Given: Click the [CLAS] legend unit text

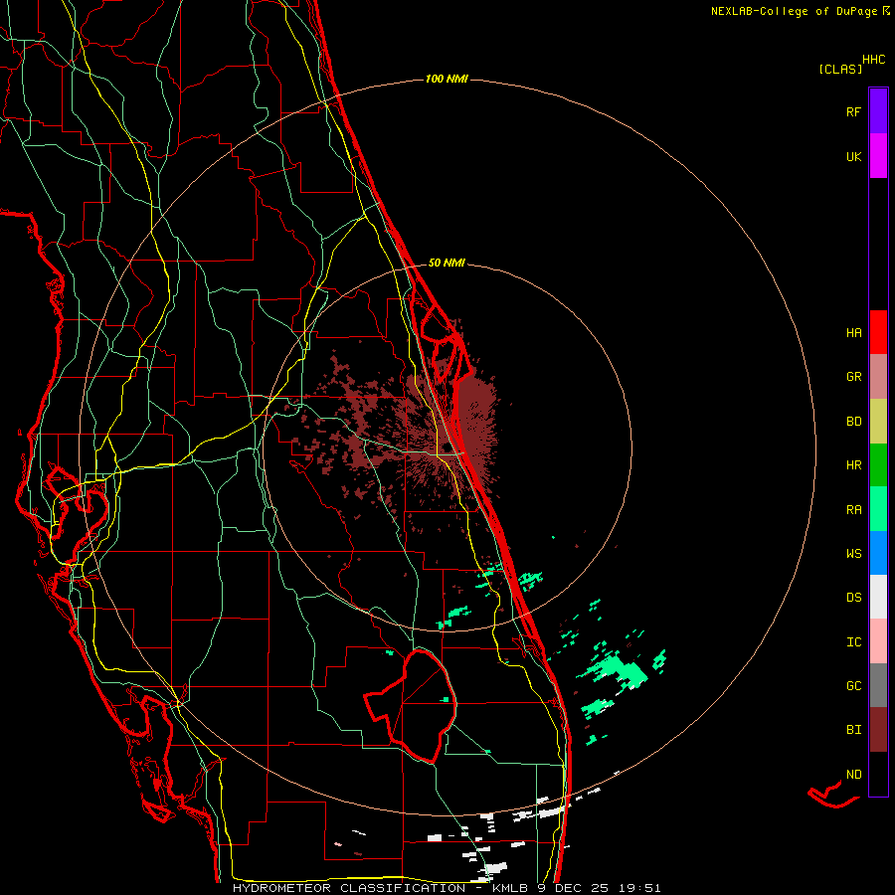Looking at the screenshot, I should 840,69.
